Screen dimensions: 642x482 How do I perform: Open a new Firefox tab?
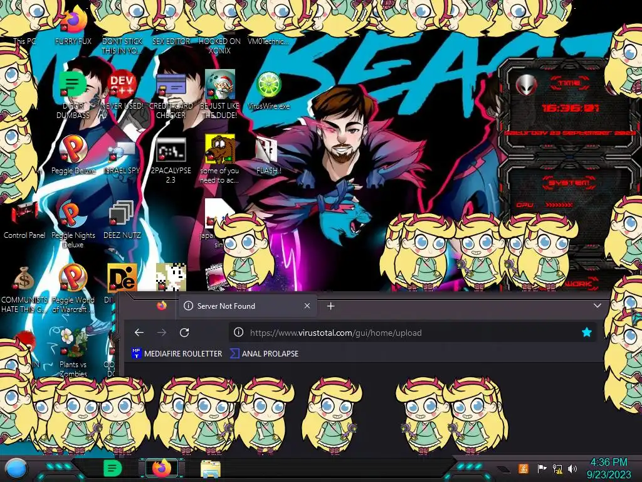331,306
